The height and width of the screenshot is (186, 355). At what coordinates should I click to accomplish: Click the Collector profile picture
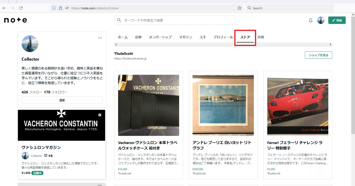30,44
